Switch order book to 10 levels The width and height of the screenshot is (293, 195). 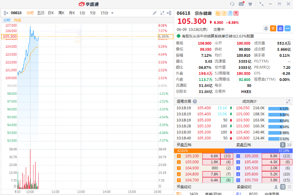[x=289, y=144]
